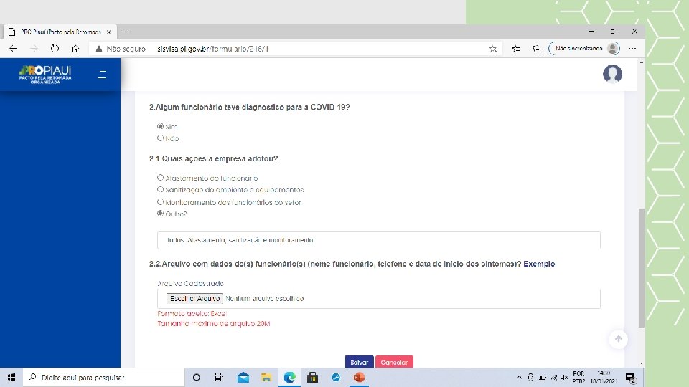
Task: Click the taskbar search box
Action: tap(103, 378)
